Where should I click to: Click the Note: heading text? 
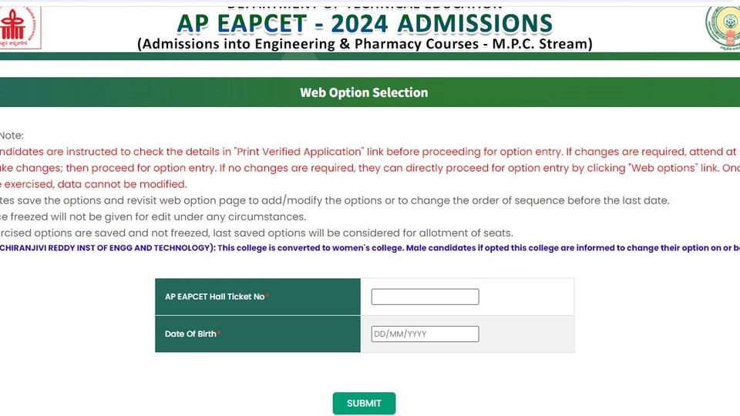[x=12, y=136]
